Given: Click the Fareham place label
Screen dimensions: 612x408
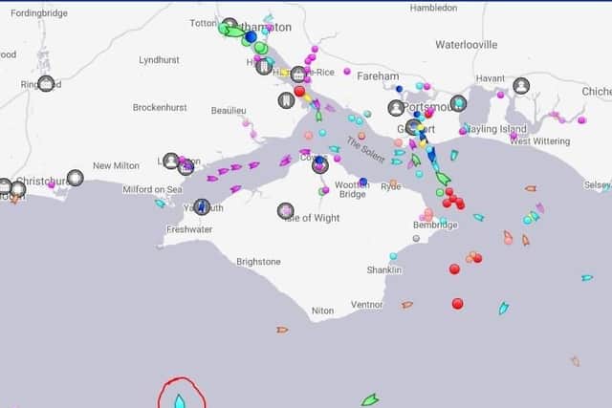Looking at the screenshot, I should pyautogui.click(x=378, y=76).
